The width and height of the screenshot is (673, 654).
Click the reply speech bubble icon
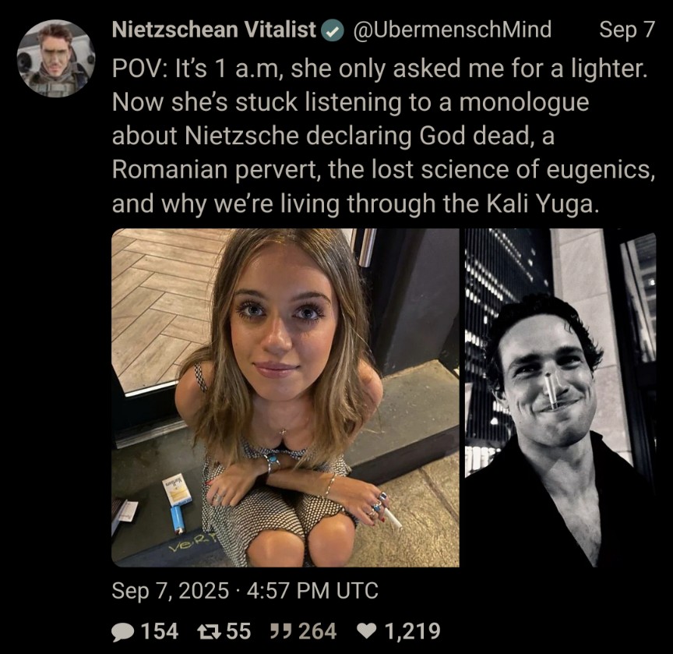tap(122, 631)
